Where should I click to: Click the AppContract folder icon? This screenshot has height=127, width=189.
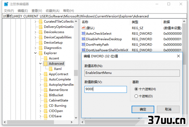coord(46,74)
